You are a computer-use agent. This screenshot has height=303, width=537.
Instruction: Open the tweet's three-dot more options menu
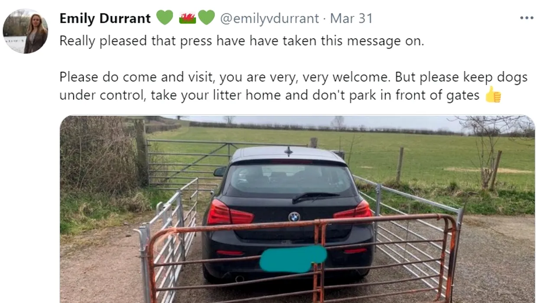(526, 18)
